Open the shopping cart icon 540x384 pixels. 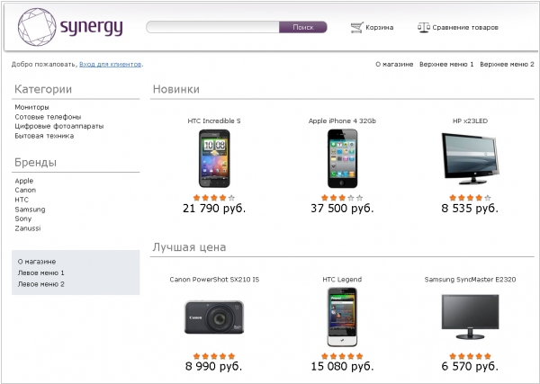(356, 28)
